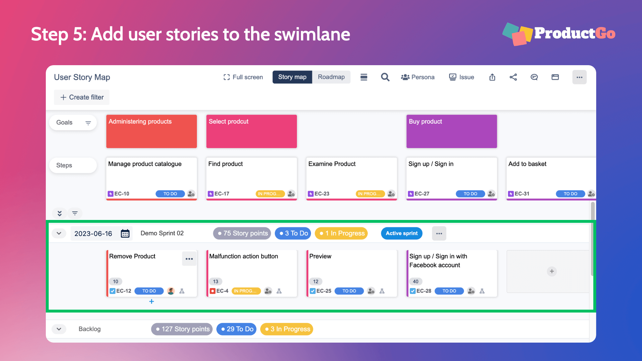Viewport: 642px width, 361px height.
Task: Click Create filter button
Action: pyautogui.click(x=81, y=97)
